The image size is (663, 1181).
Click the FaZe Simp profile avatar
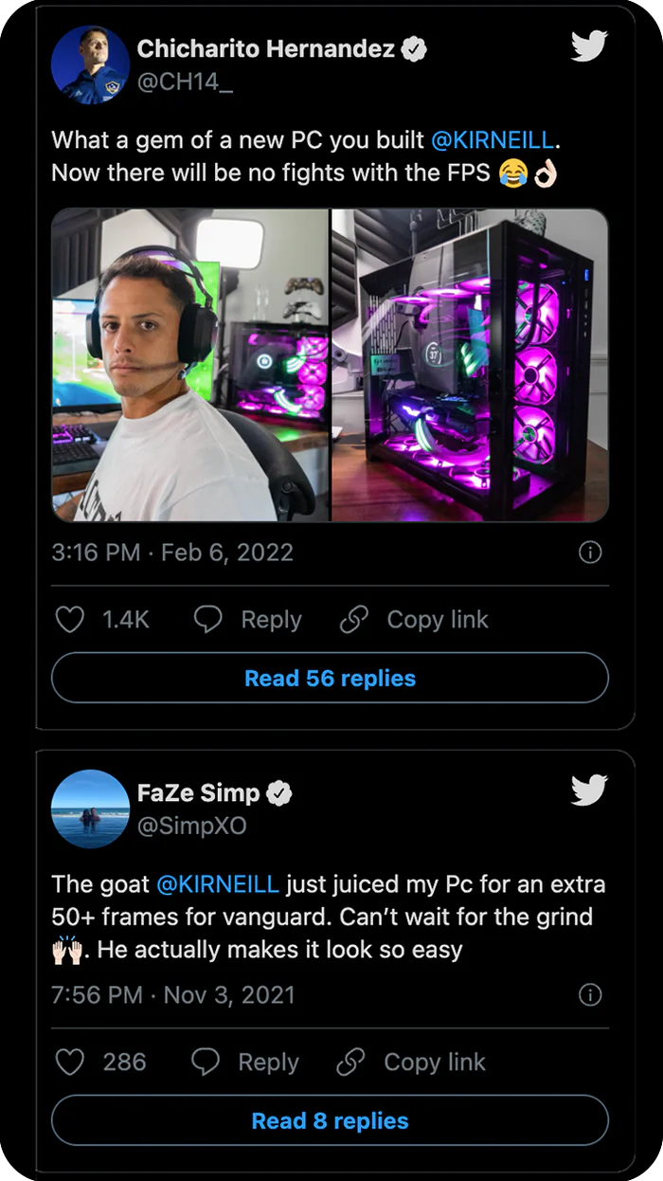click(91, 809)
